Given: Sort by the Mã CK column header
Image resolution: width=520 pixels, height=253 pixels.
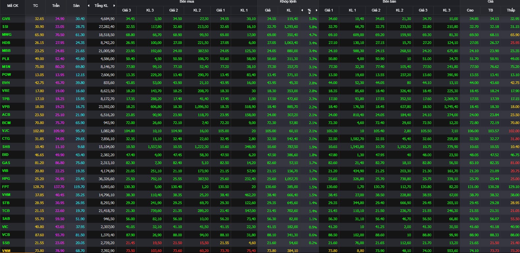Looking at the screenshot, I should coord(13,6).
